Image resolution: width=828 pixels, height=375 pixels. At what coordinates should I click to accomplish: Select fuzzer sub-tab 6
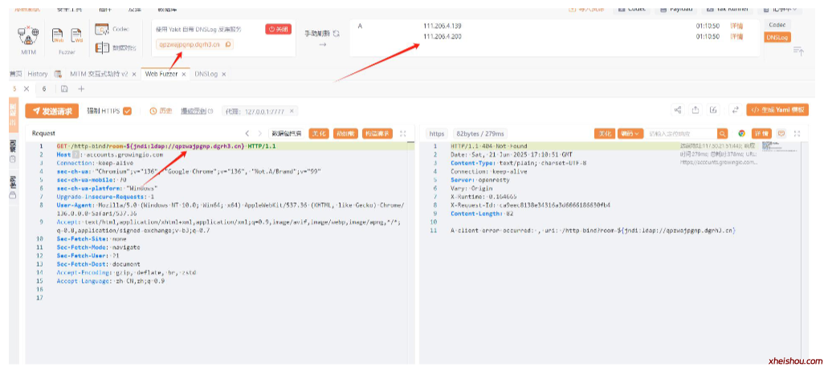[44, 89]
